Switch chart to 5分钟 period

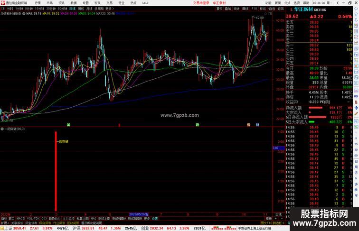pos(29,9)
